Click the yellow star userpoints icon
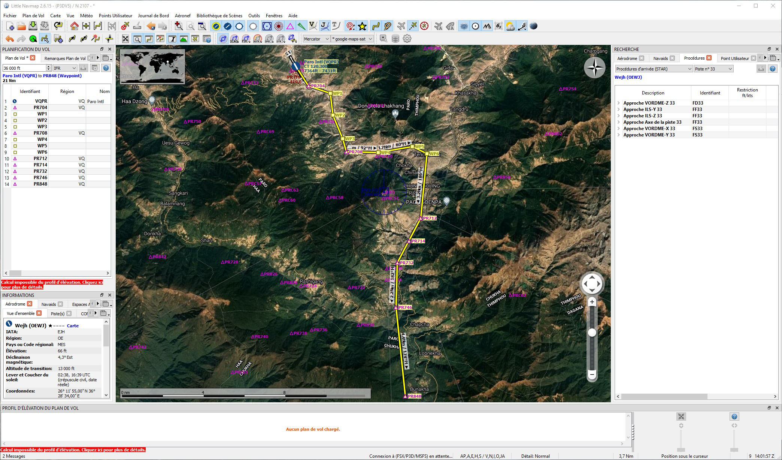The width and height of the screenshot is (782, 460). [x=362, y=26]
